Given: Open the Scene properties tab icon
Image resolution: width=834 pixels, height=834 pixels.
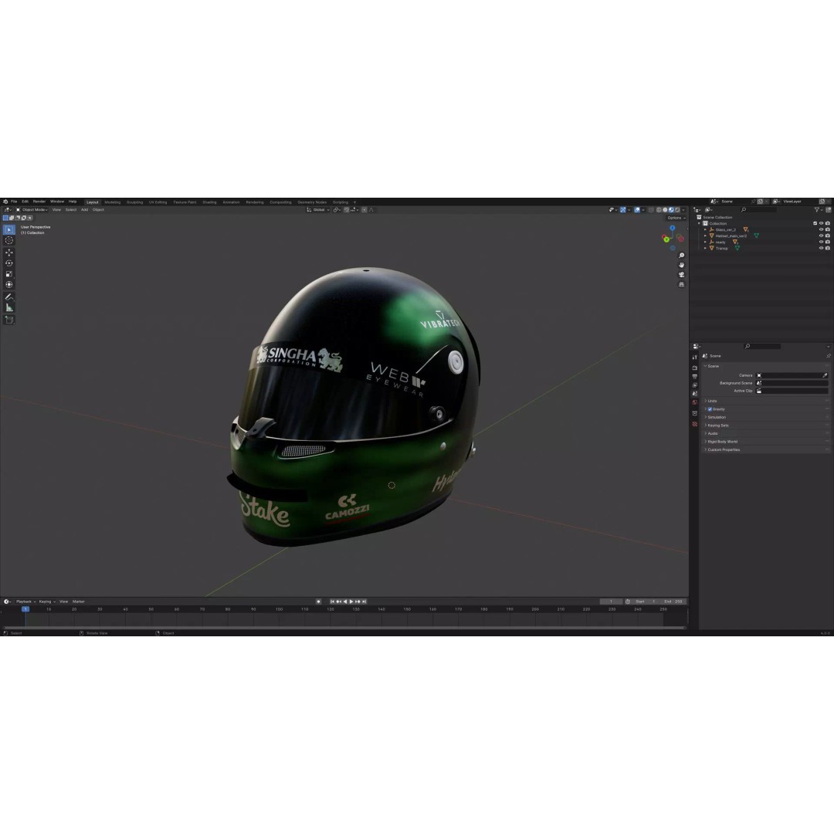Looking at the screenshot, I should pos(695,394).
